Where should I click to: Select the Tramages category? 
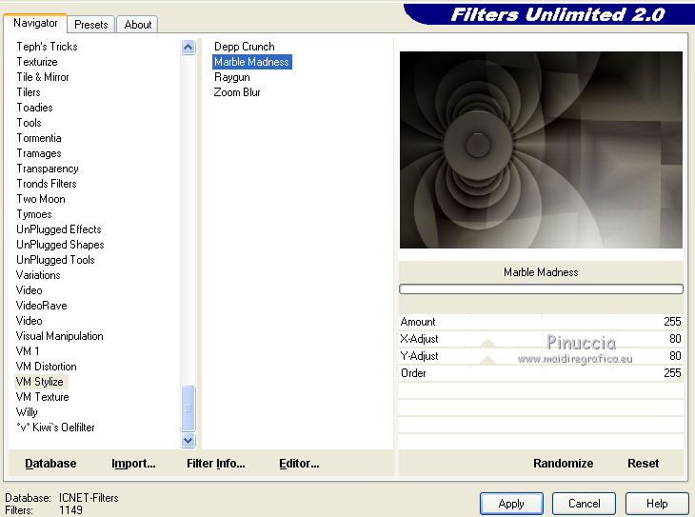(39, 153)
